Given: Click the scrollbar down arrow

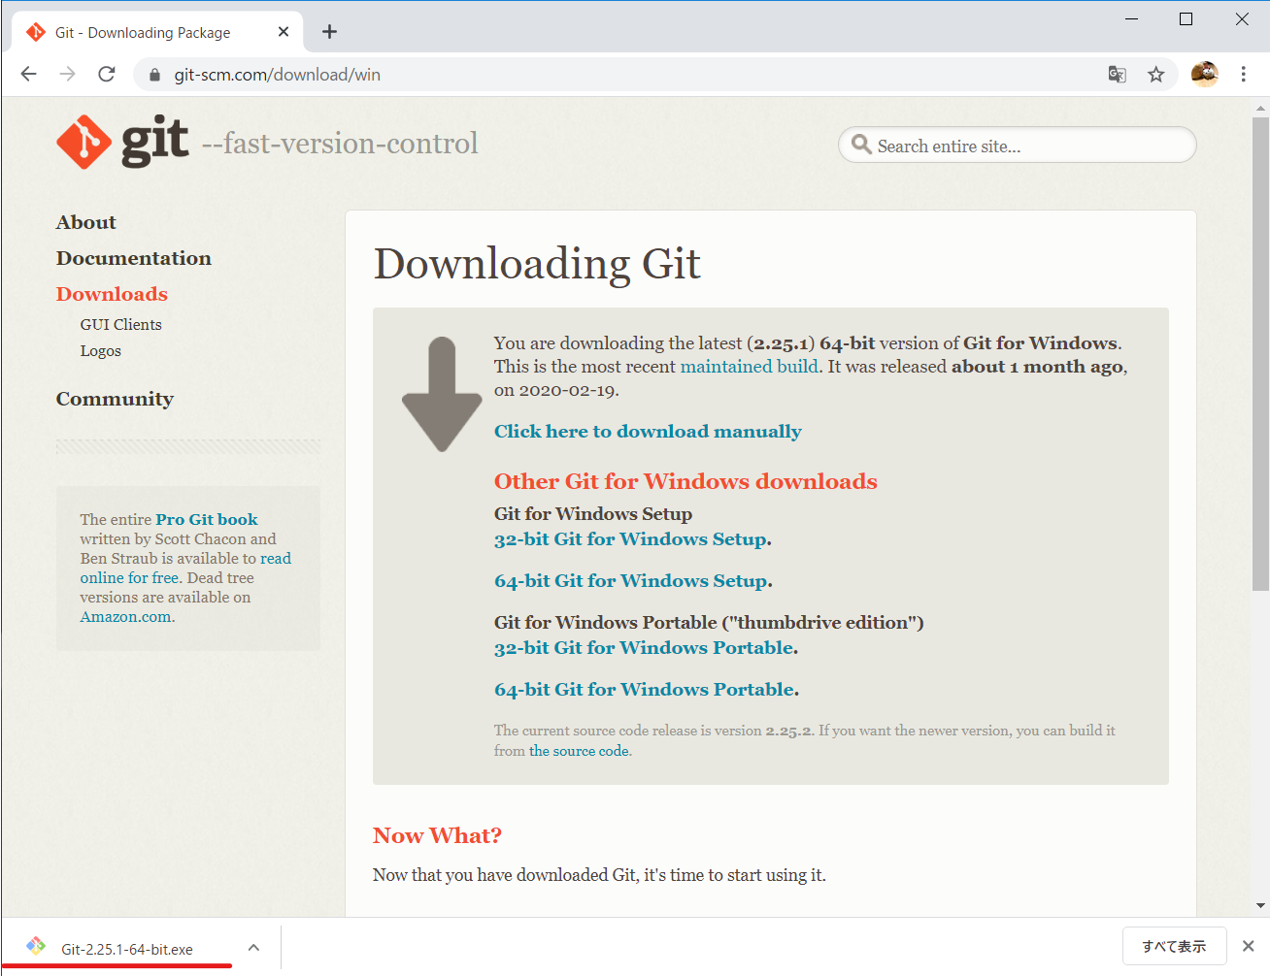Looking at the screenshot, I should point(1260,906).
